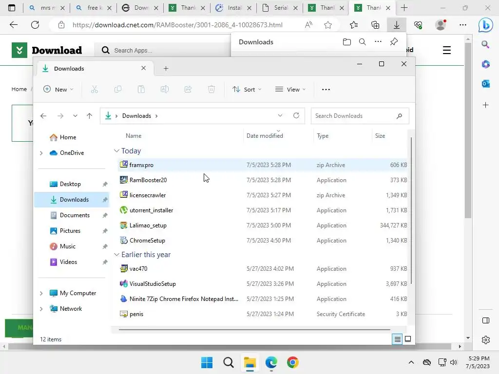Screen dimensions: 499x374
Task: Expand address bar history dropdown chevron
Action: [x=280, y=115]
